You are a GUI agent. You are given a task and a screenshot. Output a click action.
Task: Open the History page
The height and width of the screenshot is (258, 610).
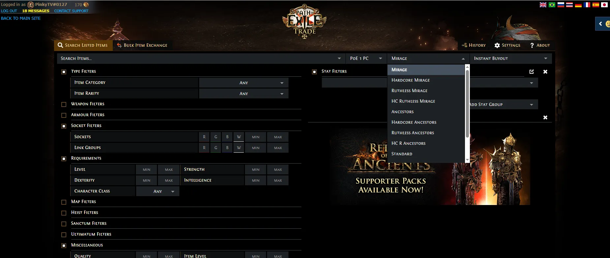coord(474,45)
